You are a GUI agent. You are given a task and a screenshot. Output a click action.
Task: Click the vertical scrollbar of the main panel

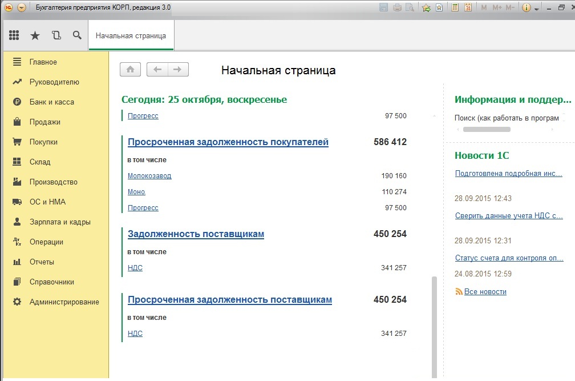click(x=435, y=327)
